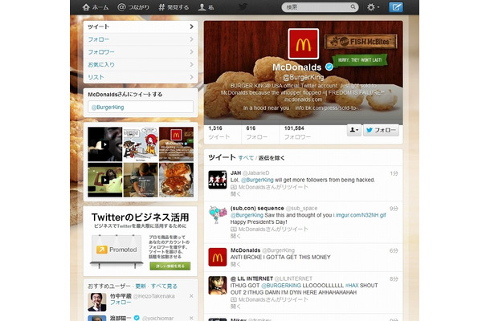Screen dimensions: 490x321
Task: Click @LILINTERNET username
Action: point(293,278)
